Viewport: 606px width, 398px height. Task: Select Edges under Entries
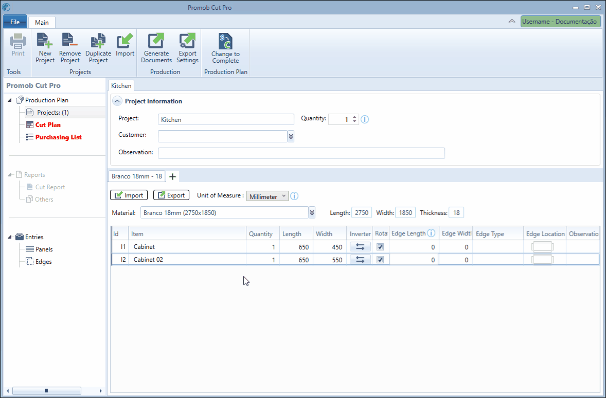click(43, 262)
